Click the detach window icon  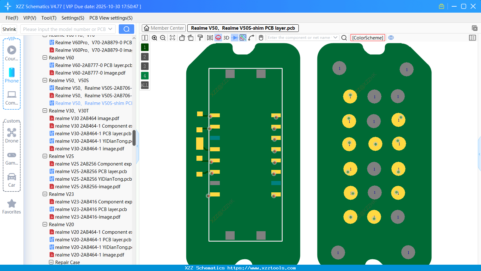click(474, 28)
